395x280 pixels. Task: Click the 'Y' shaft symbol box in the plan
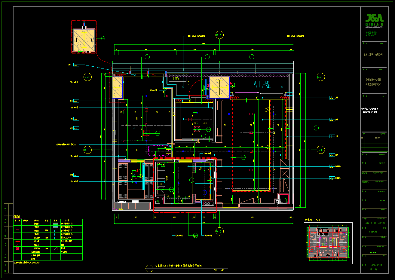(284, 199)
